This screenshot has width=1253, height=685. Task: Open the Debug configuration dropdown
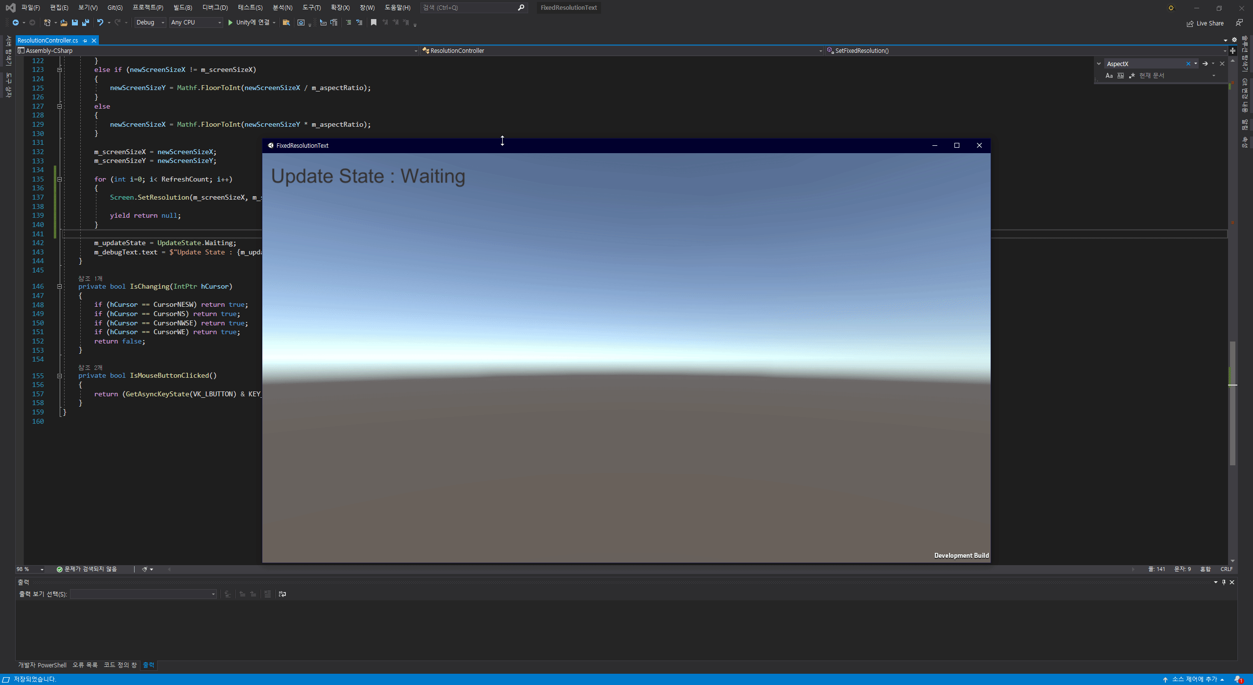click(x=150, y=23)
